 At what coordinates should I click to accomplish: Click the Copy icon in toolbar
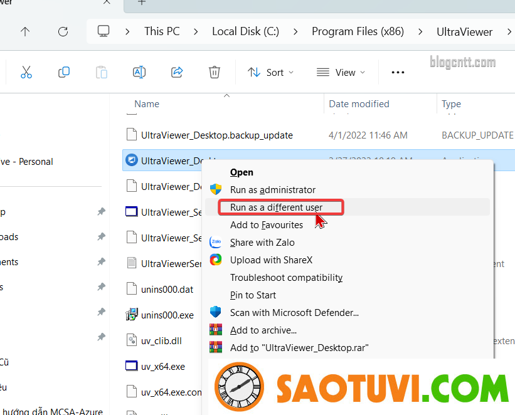[x=64, y=72]
